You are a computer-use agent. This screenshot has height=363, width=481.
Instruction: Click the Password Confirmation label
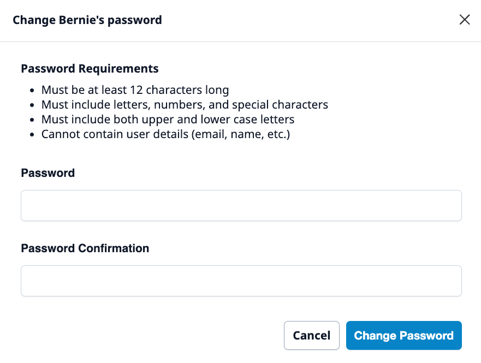(x=85, y=248)
